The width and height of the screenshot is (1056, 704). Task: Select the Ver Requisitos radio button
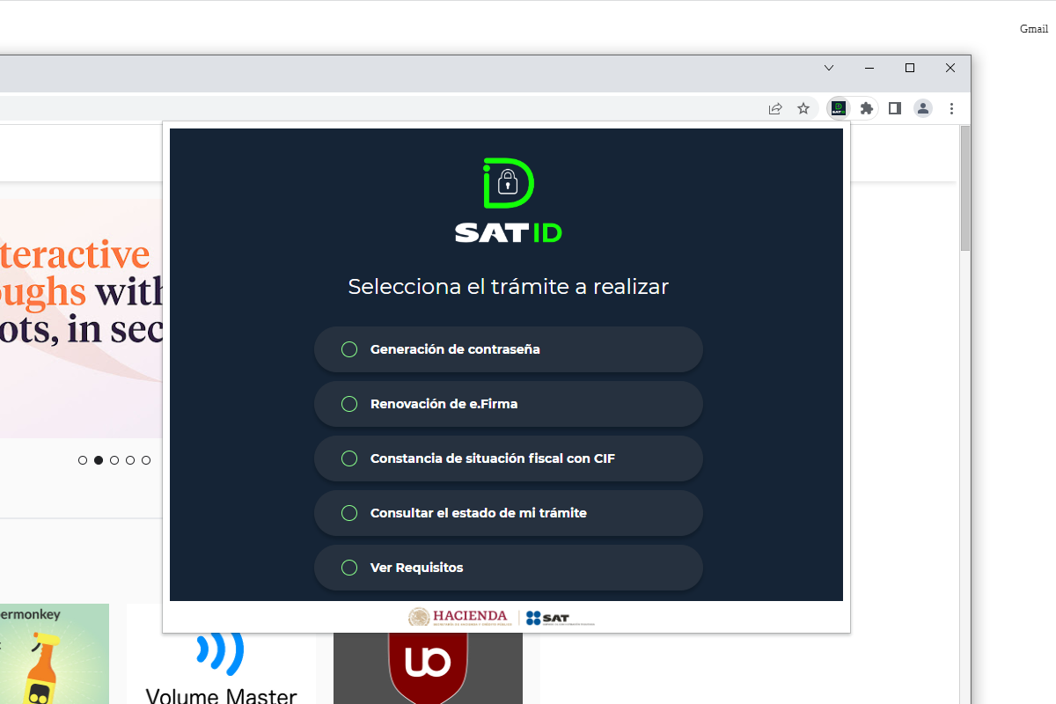tap(349, 568)
